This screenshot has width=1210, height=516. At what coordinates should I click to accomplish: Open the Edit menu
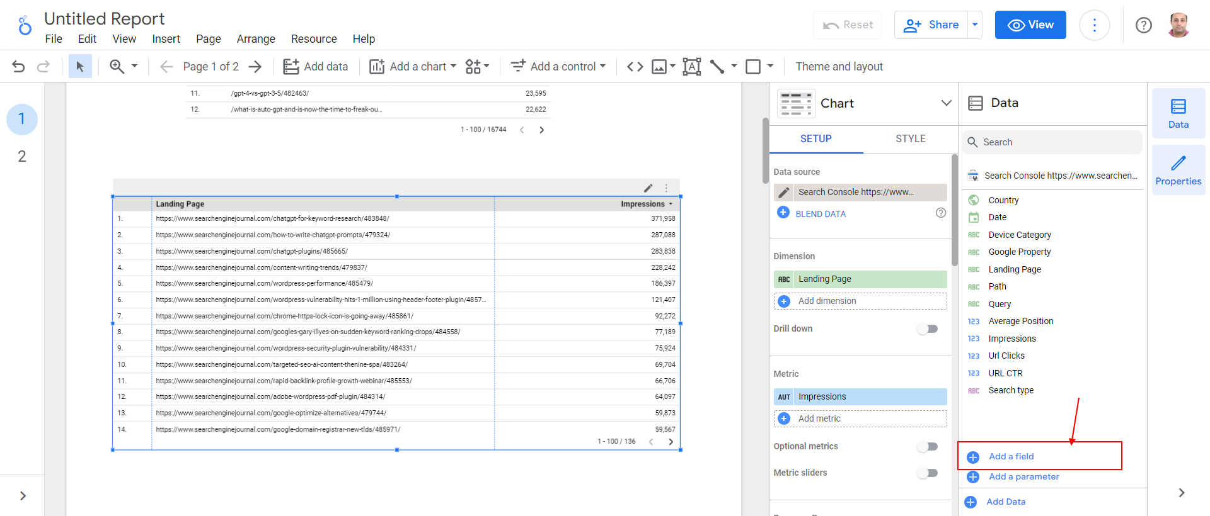click(x=87, y=39)
